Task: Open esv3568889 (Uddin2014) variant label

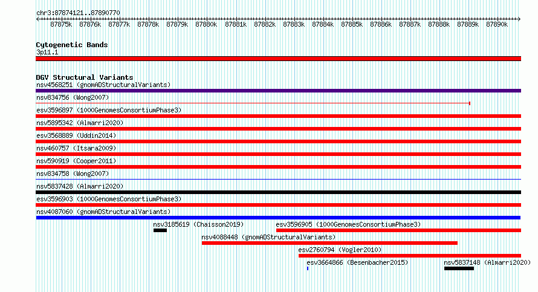Action: 76,136
